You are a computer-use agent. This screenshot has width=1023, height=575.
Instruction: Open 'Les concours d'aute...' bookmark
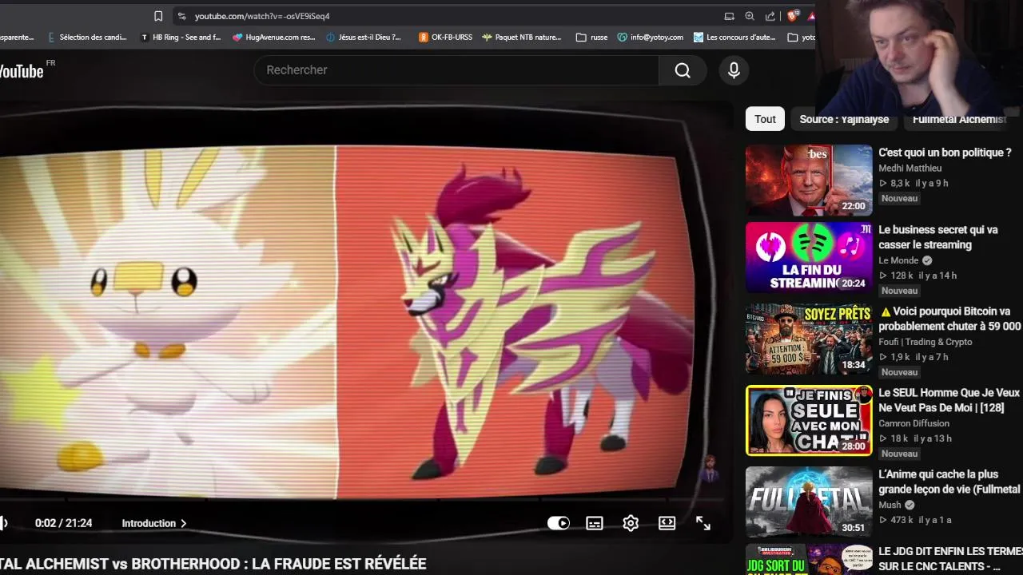coord(734,37)
